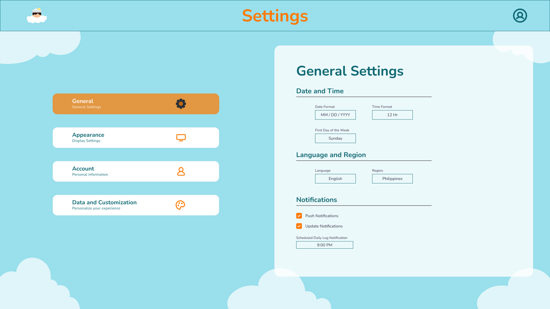Click the cloud mascot logo
This screenshot has height=309, width=550.
(37, 16)
